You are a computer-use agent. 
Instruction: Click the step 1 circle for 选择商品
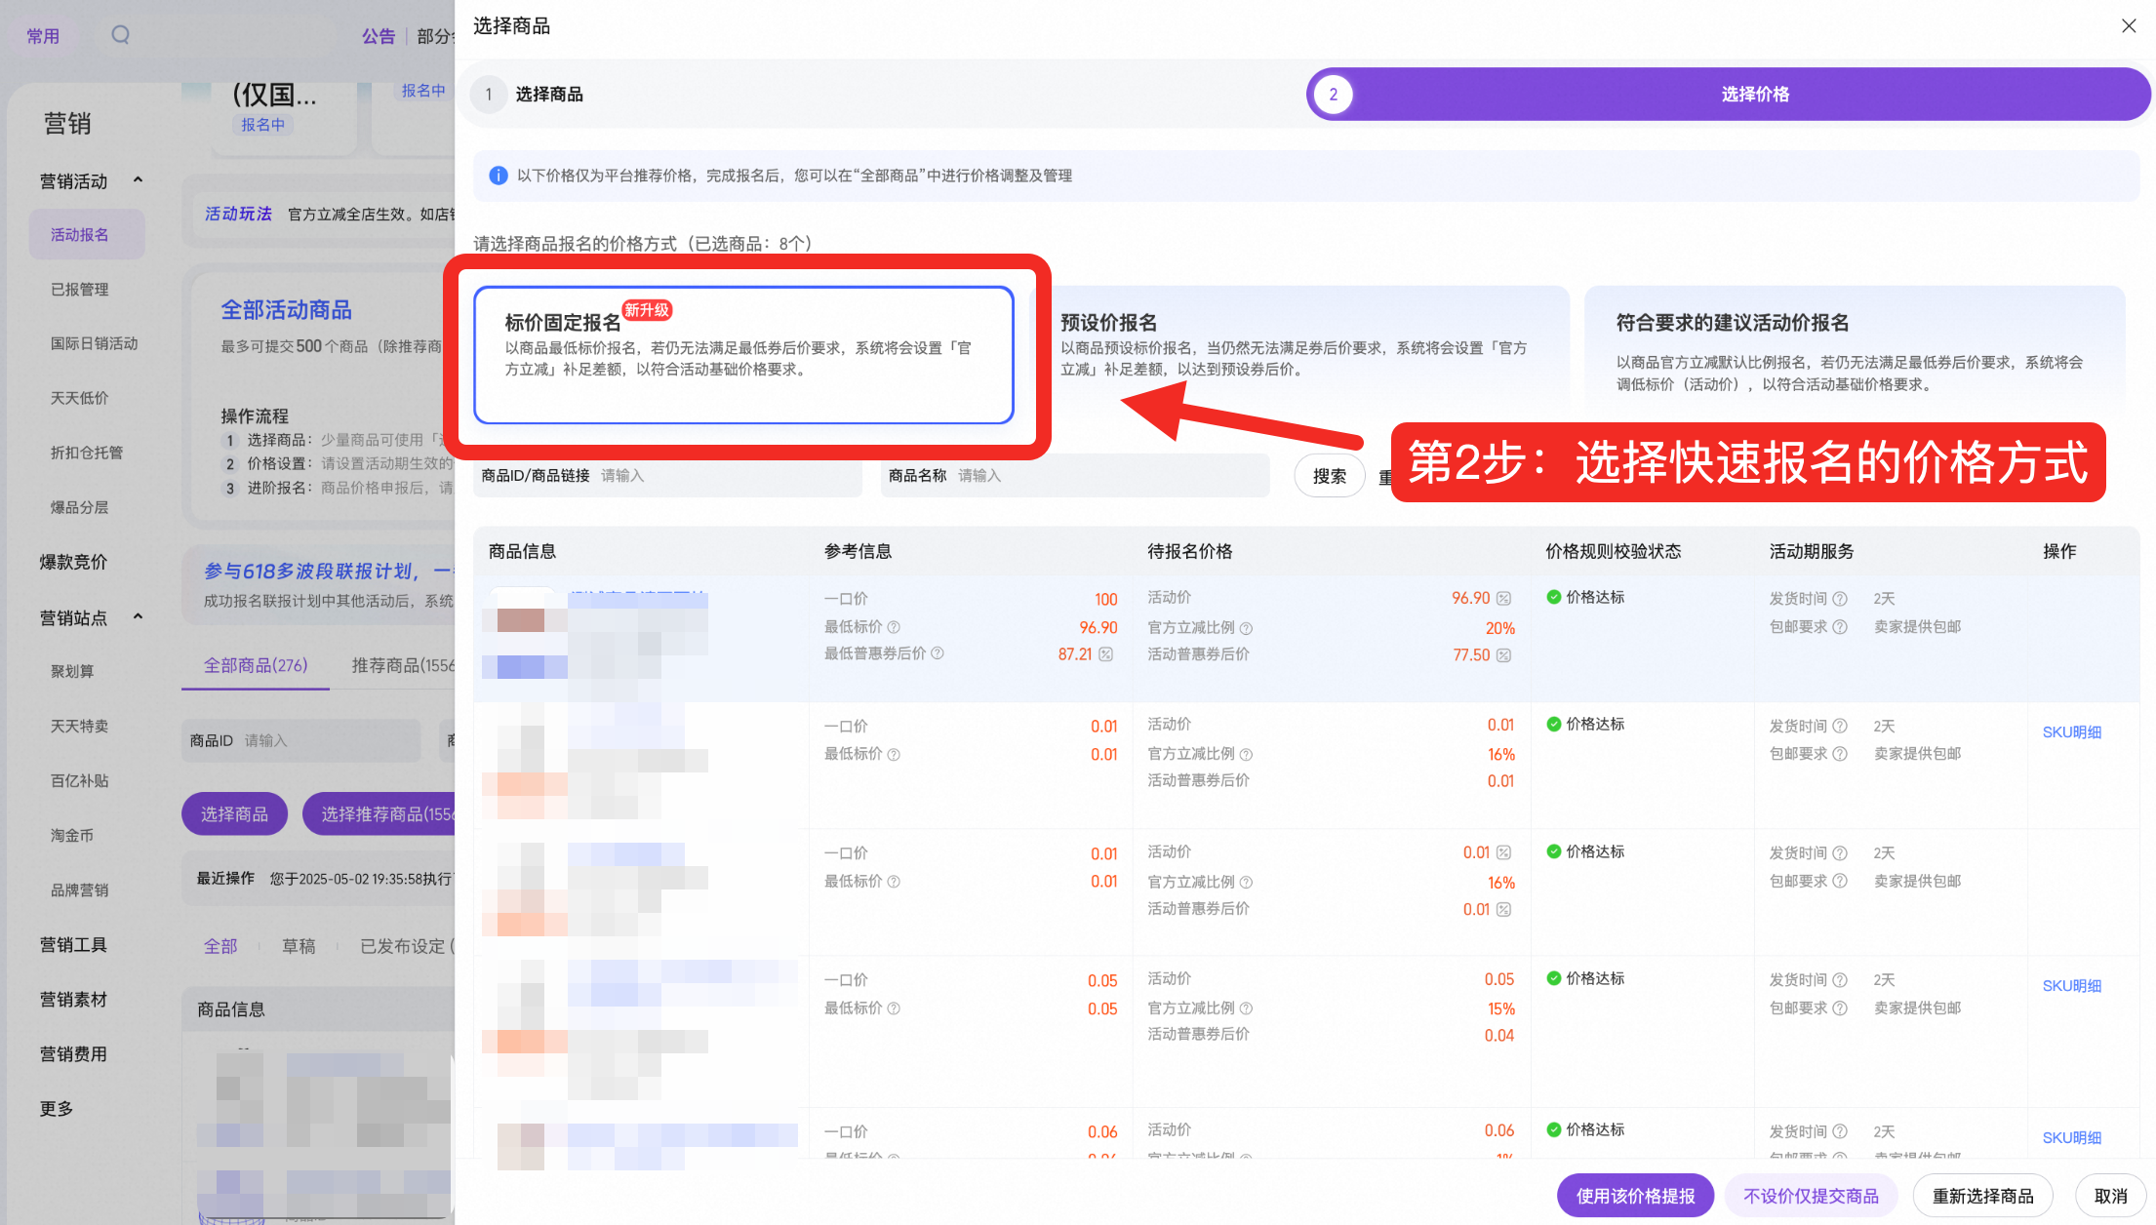pos(489,95)
